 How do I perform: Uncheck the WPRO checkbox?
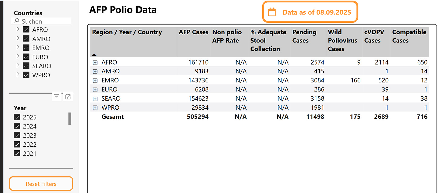26,75
